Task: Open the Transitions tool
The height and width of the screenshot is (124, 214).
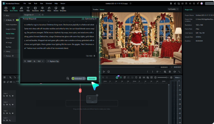Action: point(35,9)
